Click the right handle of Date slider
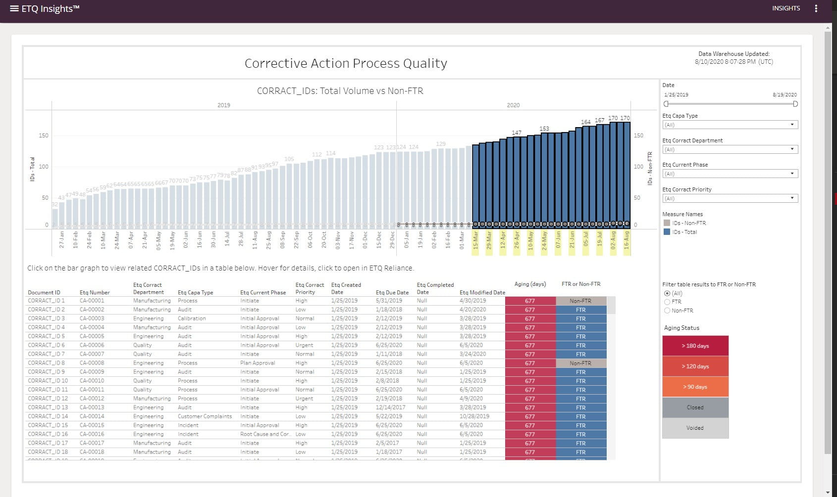837x497 pixels. click(795, 104)
